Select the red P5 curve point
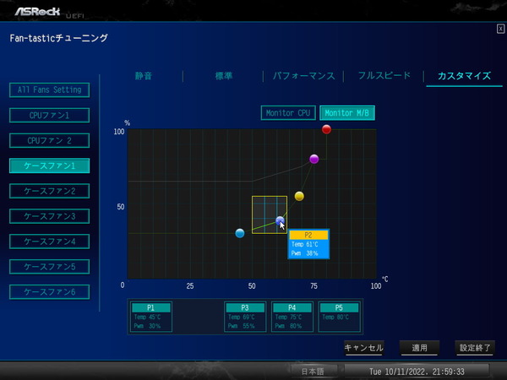507x380 pixels. 326,129
